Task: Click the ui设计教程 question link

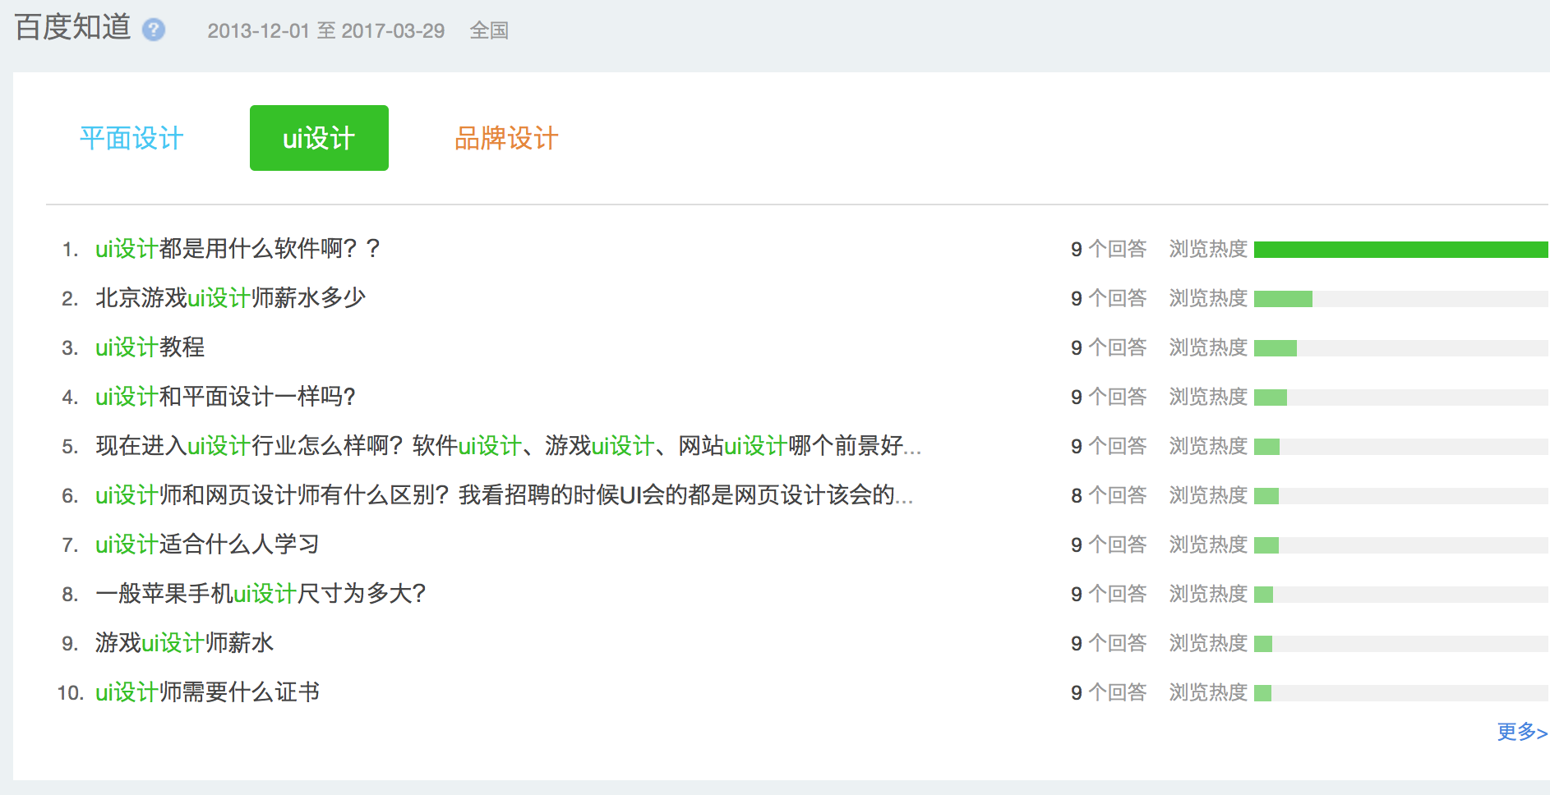Action: [x=150, y=347]
